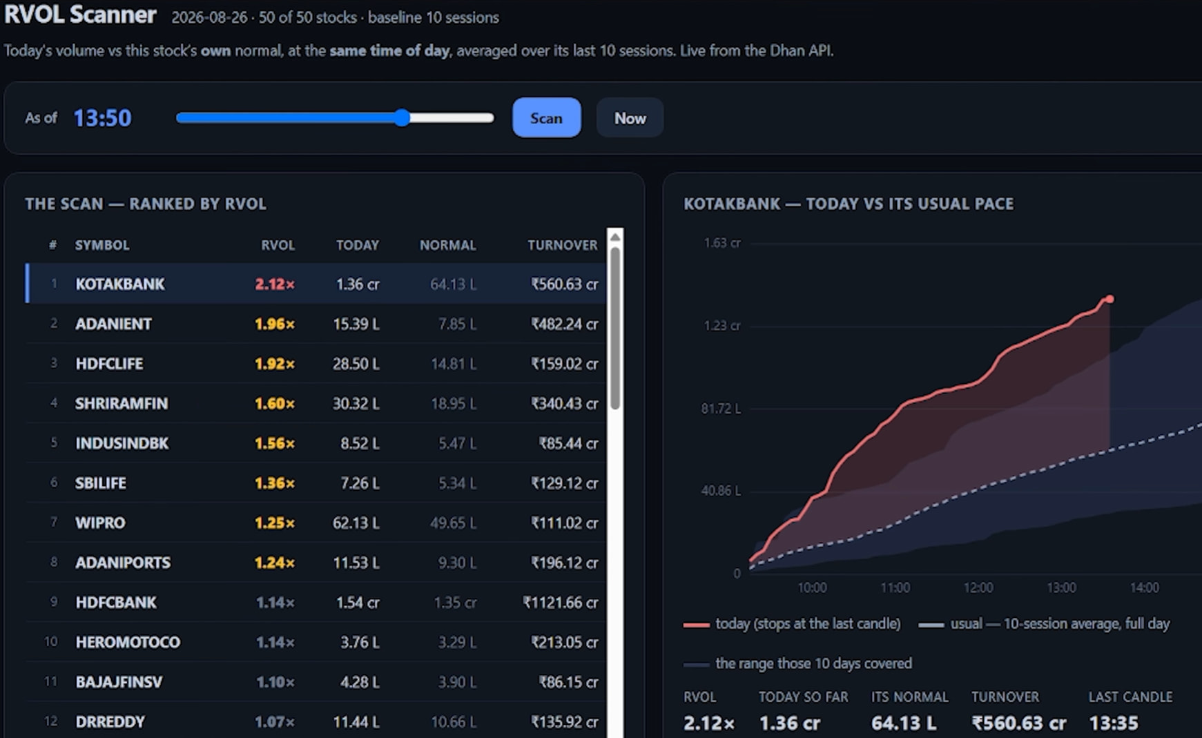1202x738 pixels.
Task: Click the 1.23 cr y-axis label
Action: click(x=721, y=325)
